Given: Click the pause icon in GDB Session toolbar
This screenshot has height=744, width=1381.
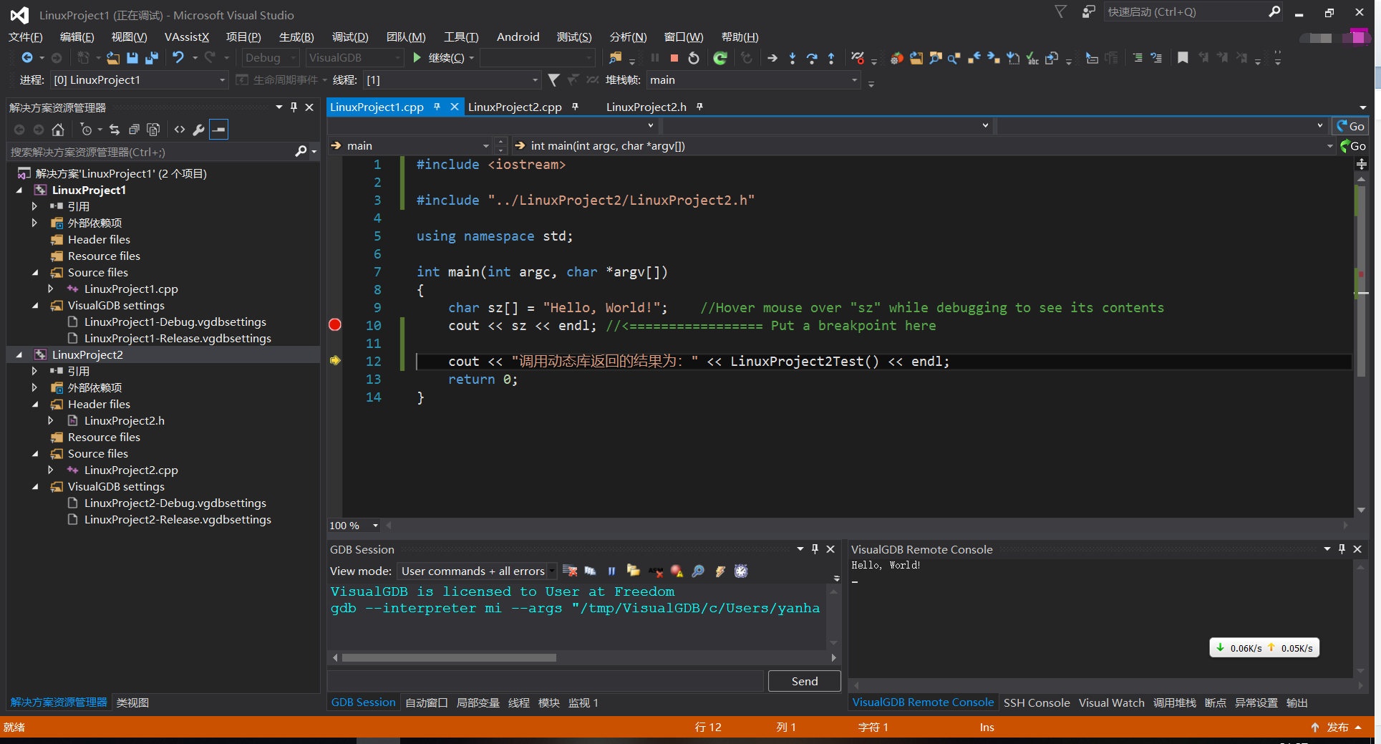Looking at the screenshot, I should pos(612,571).
